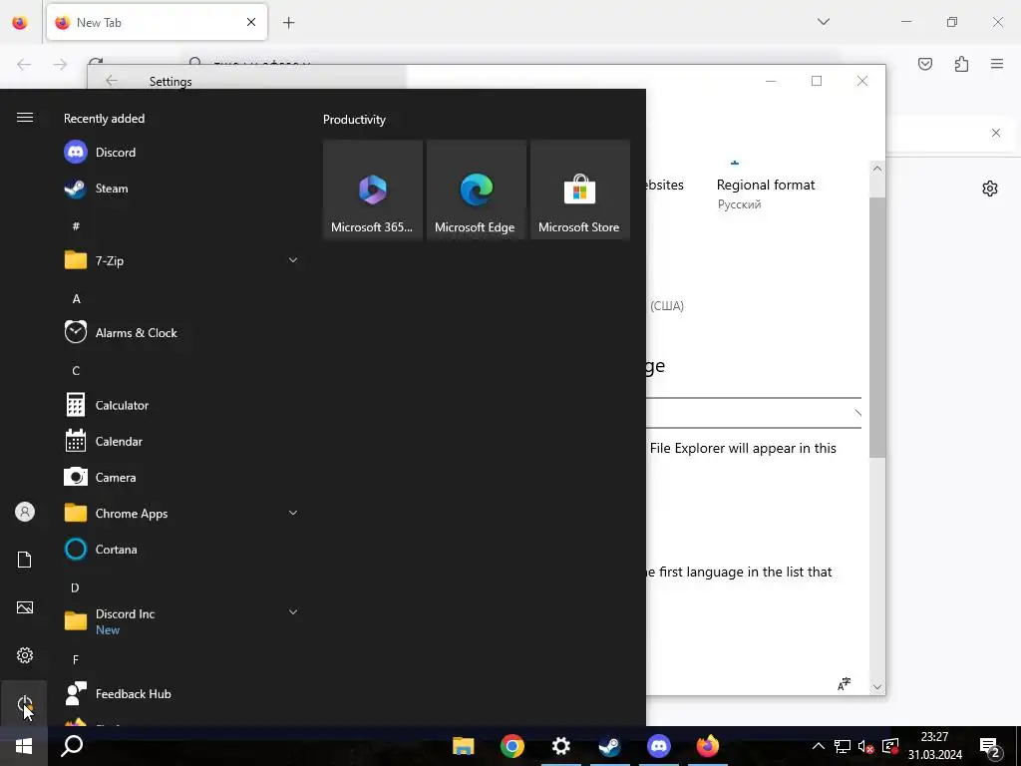Open File Explorer from the taskbar
The image size is (1021, 766).
pyautogui.click(x=464, y=746)
